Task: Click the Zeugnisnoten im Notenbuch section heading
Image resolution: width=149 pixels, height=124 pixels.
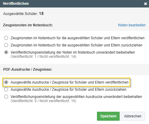Action: (28, 25)
